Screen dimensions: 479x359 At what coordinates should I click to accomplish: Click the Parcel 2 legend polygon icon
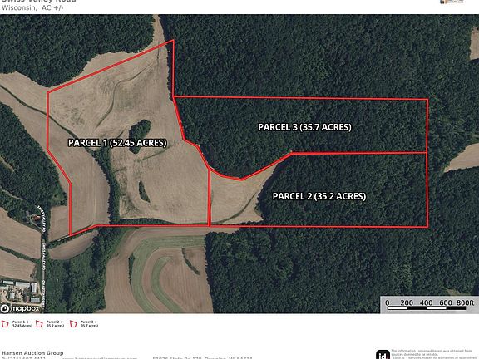[x=39, y=324]
